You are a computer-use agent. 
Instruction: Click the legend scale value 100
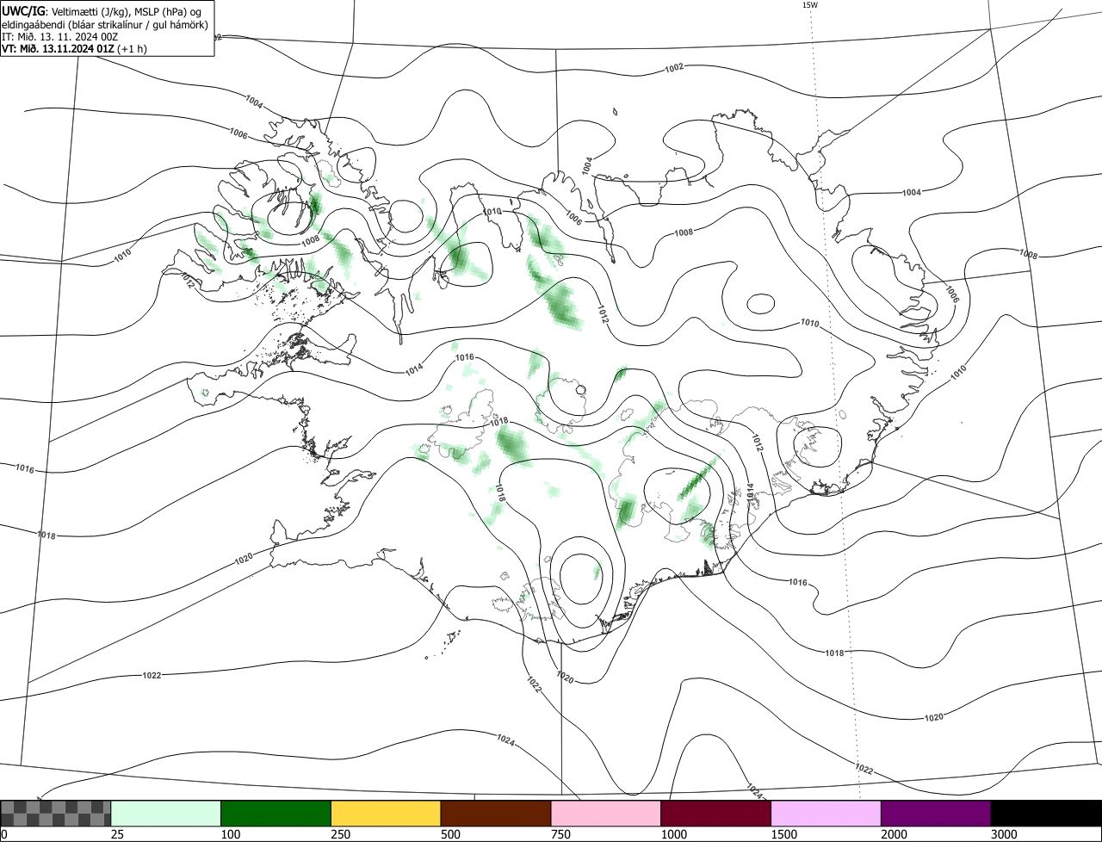231,834
